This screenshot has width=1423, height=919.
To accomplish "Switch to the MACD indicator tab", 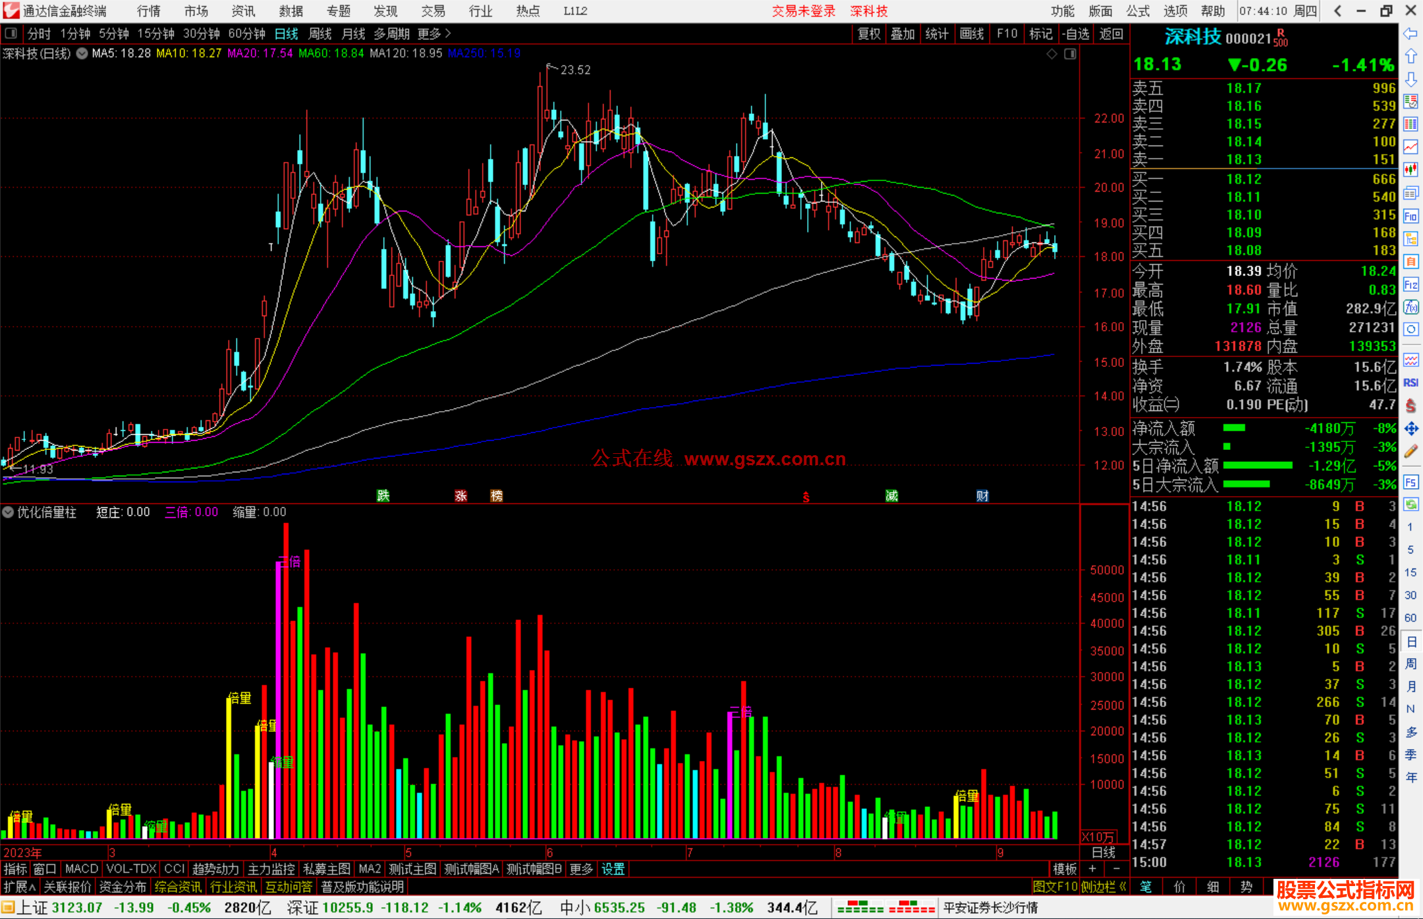I will 81,869.
